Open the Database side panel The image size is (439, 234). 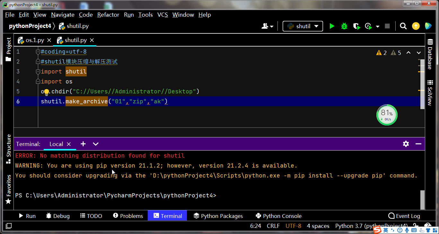click(430, 54)
